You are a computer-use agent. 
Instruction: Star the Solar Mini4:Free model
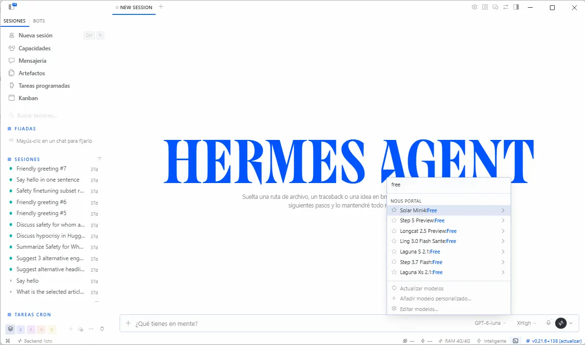pyautogui.click(x=394, y=210)
